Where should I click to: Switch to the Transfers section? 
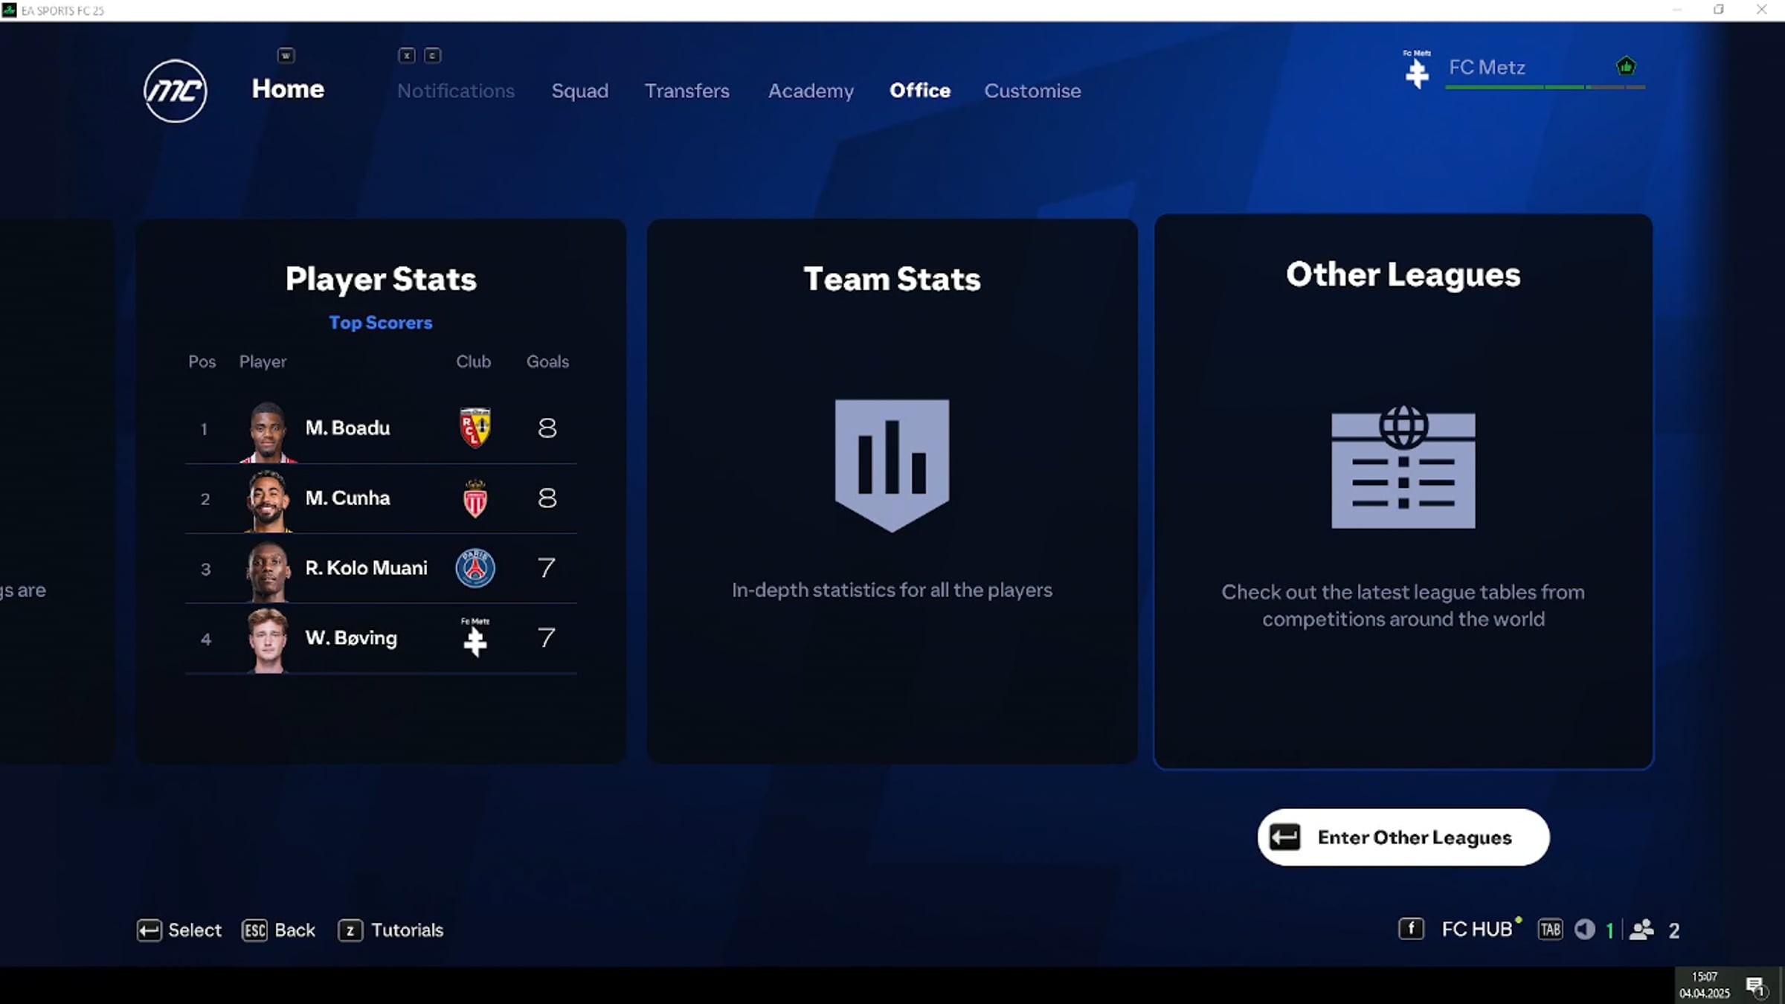click(686, 91)
